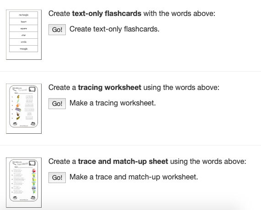Click 'using the words above:' in tracing heading

click(181, 88)
